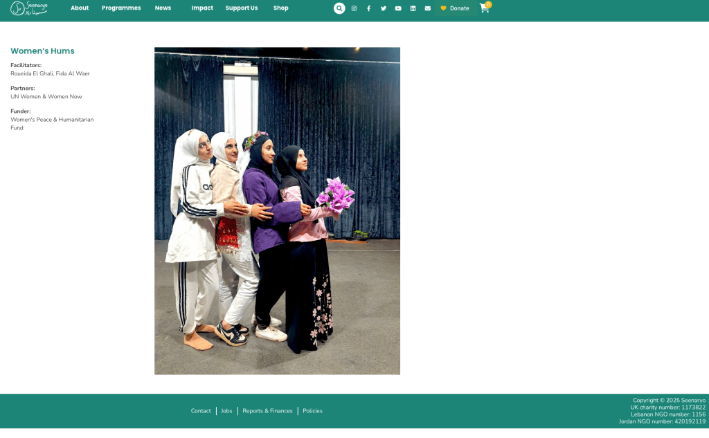Go to the Shop page
Viewport: 709px width, 438px height.
pyautogui.click(x=280, y=8)
